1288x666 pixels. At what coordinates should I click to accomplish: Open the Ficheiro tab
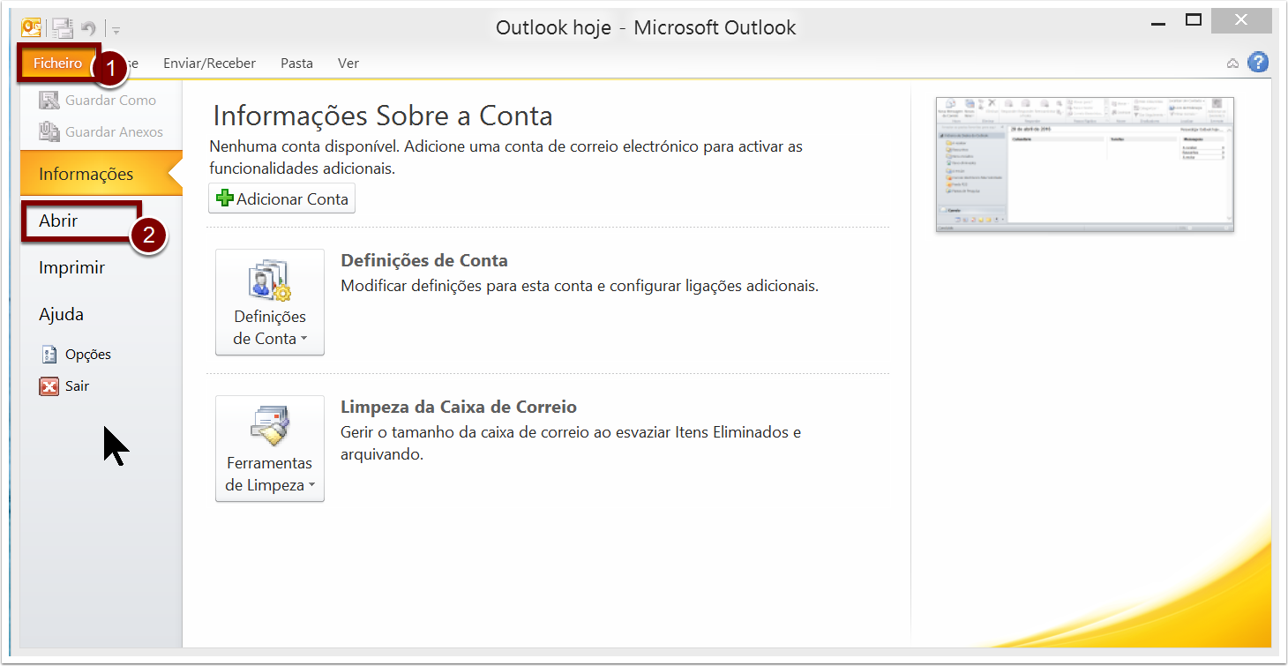tap(58, 64)
